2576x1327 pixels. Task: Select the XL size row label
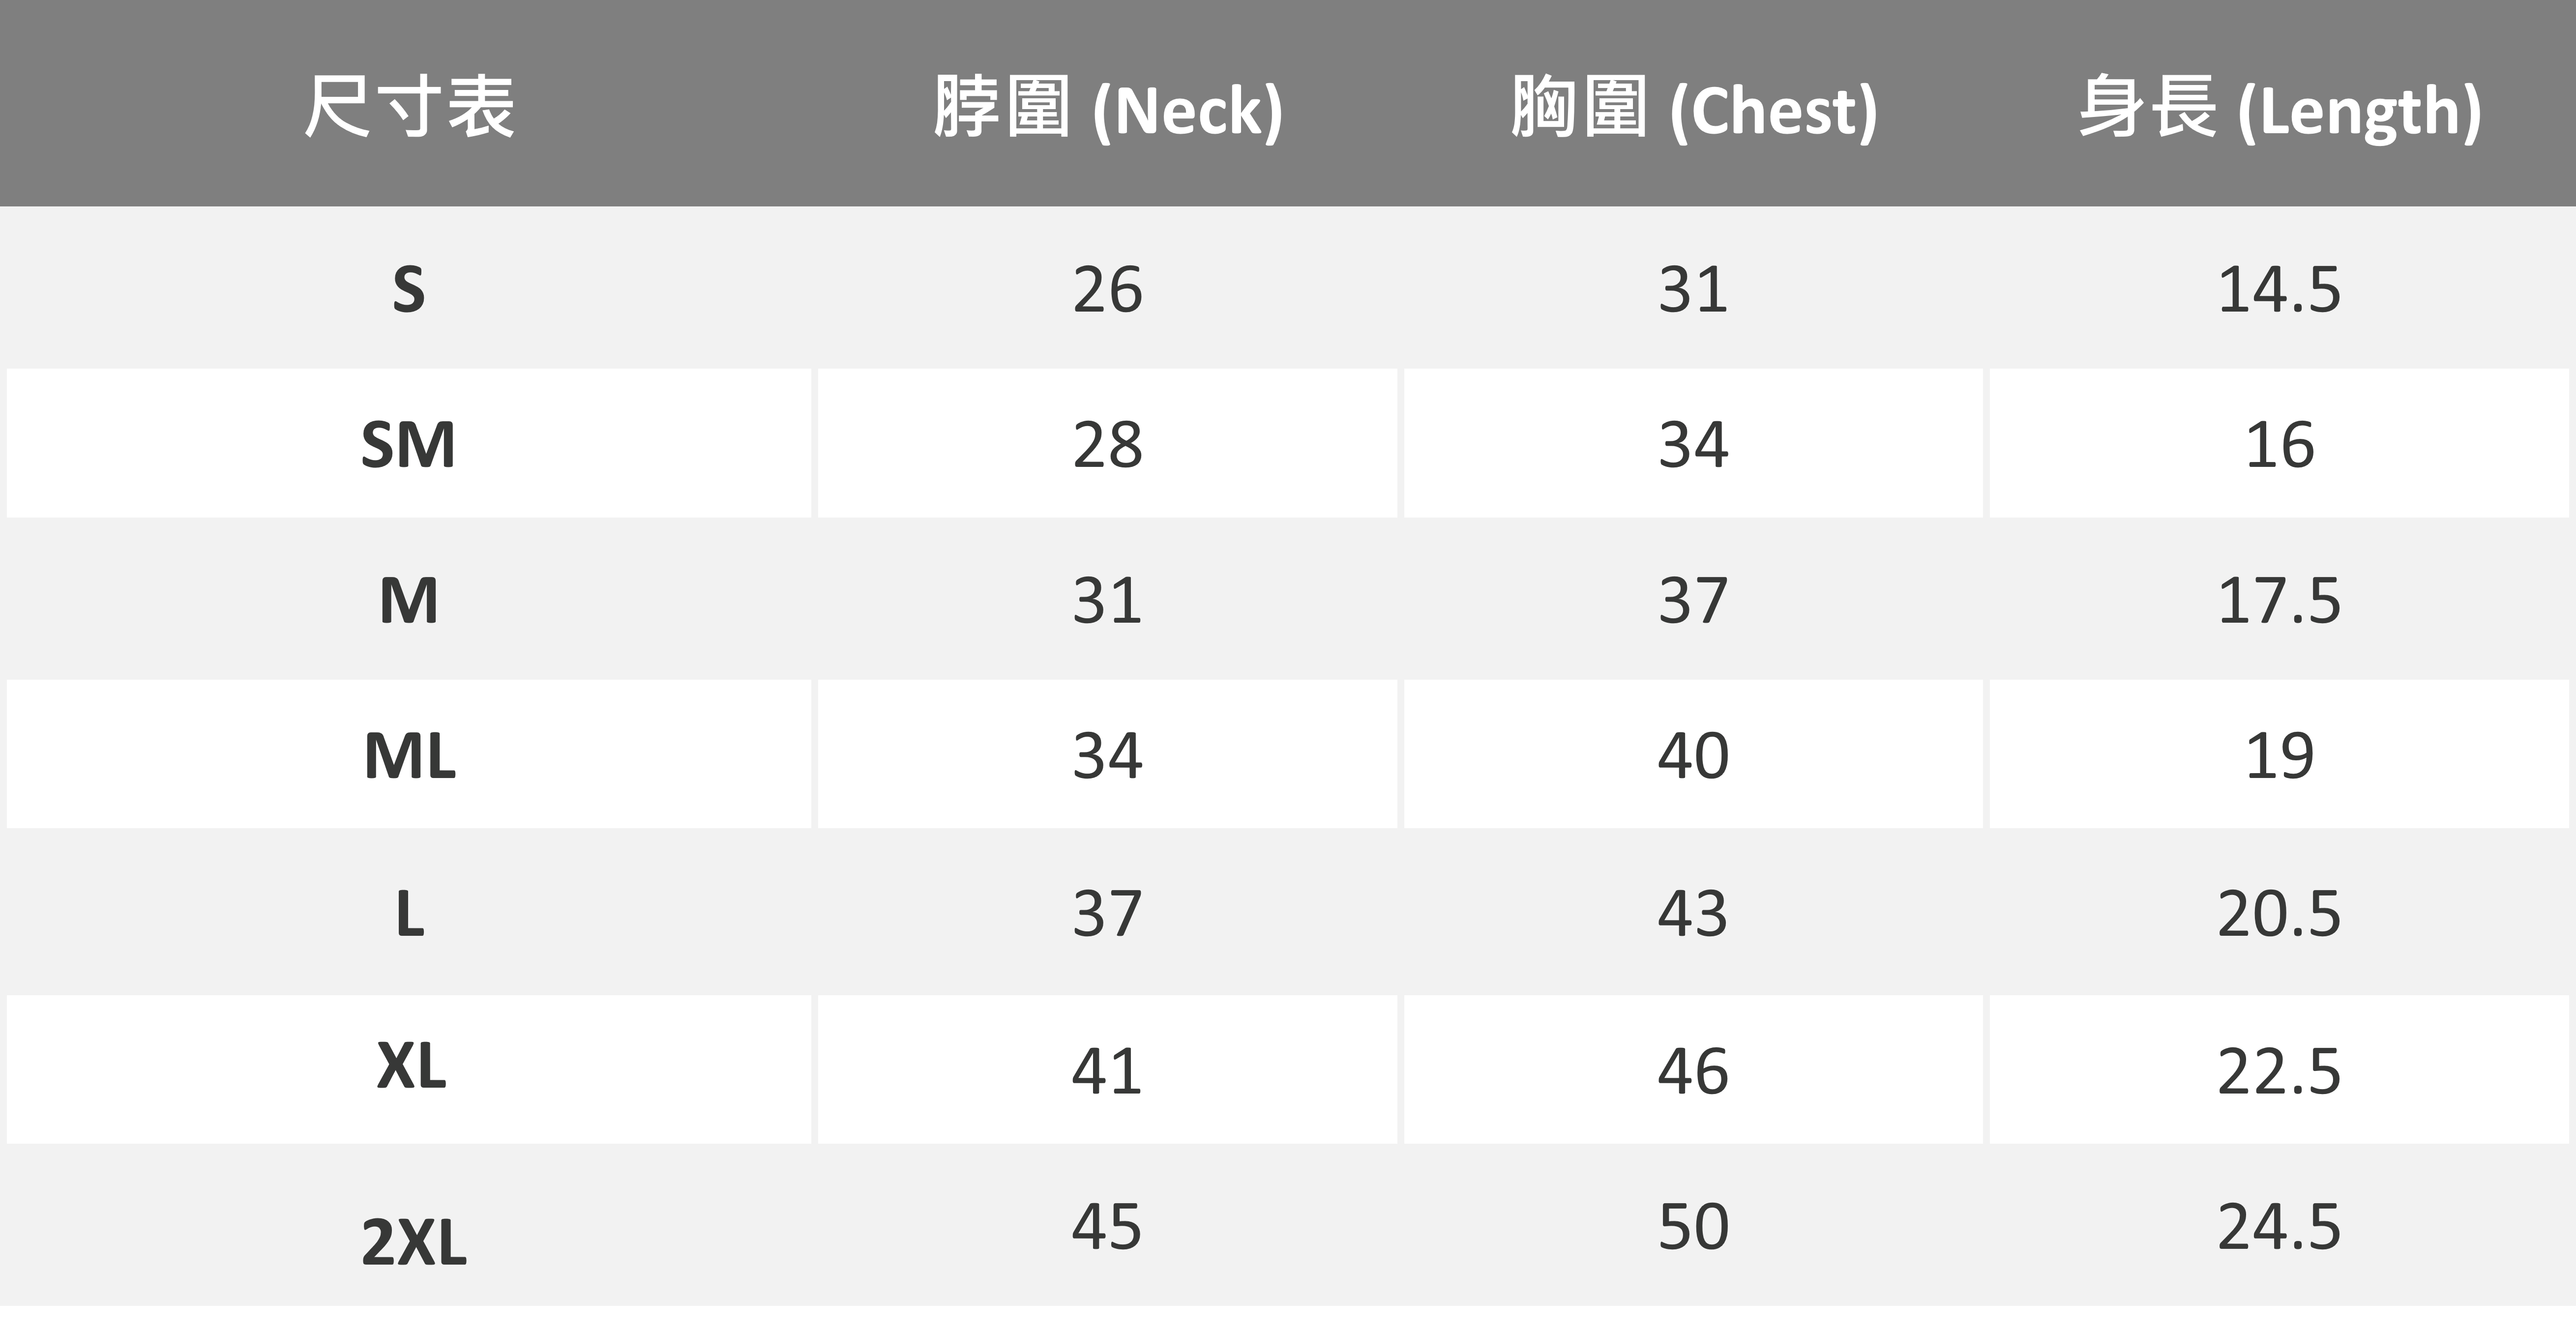[411, 1068]
